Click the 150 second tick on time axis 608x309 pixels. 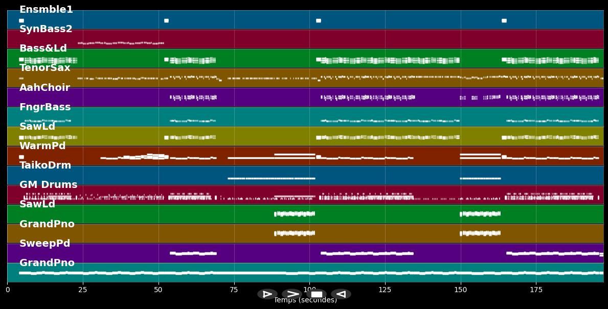pos(461,290)
